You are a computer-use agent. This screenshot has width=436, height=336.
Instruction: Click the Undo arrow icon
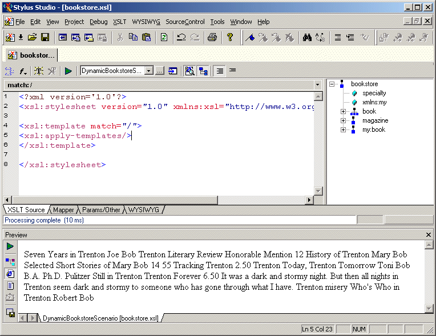coord(181,38)
